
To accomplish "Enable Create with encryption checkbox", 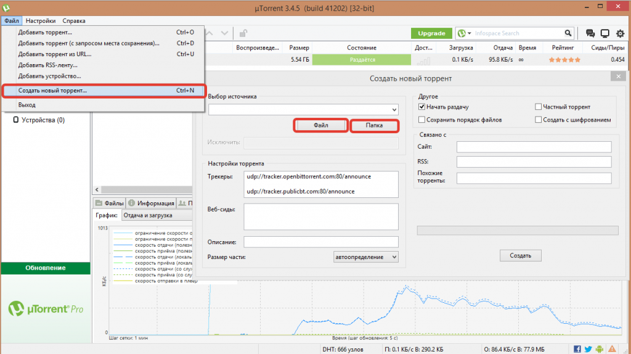I will pos(538,120).
